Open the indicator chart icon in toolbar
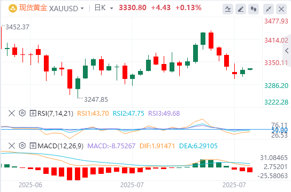The height and width of the screenshot is (192, 291). (228, 9)
